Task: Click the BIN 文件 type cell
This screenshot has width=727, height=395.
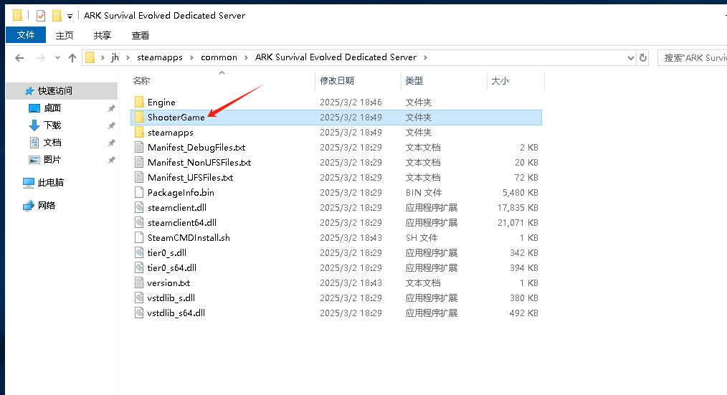Action: pyautogui.click(x=423, y=193)
